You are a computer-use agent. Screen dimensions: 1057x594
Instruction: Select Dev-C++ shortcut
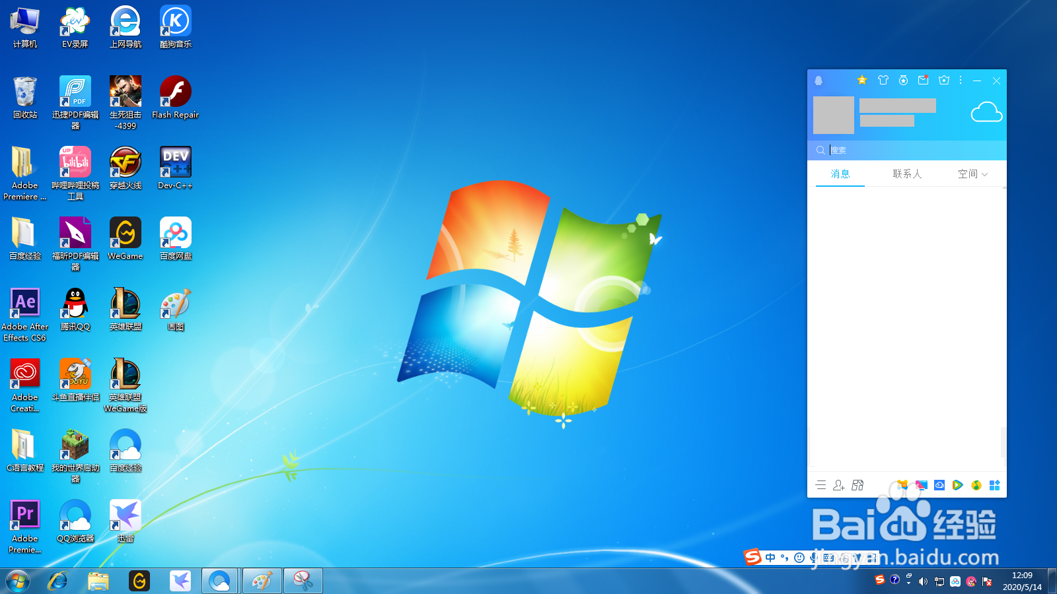pyautogui.click(x=176, y=168)
